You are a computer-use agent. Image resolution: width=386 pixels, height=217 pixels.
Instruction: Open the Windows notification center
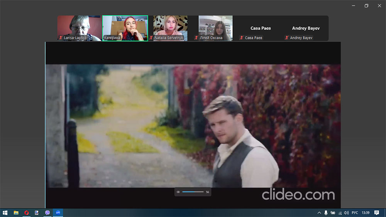click(x=377, y=213)
